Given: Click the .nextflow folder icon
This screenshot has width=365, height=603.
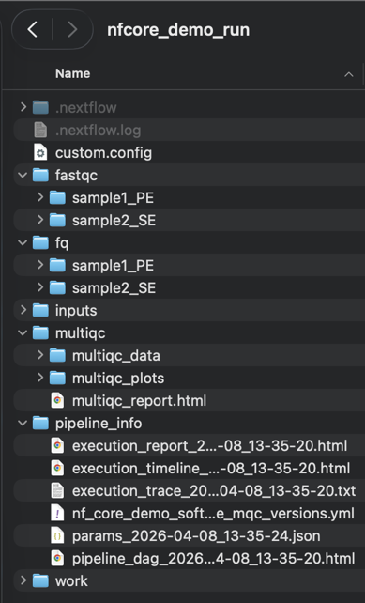Looking at the screenshot, I should (40, 107).
